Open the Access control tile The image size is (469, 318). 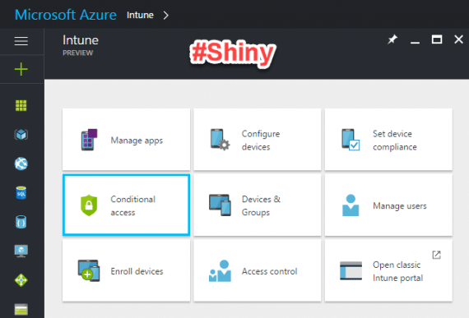click(258, 270)
